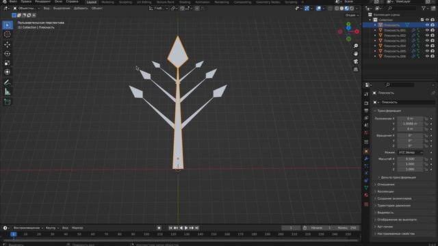Open the Scene properties tab
The image size is (438, 246).
pyautogui.click(x=366, y=125)
